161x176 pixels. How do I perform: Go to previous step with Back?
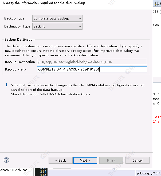60,160
